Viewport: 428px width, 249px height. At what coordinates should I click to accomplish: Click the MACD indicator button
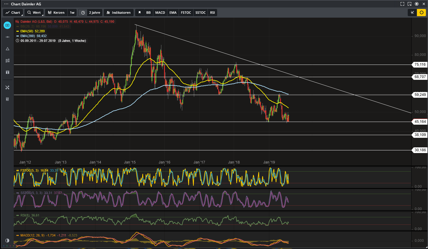pyautogui.click(x=160, y=13)
